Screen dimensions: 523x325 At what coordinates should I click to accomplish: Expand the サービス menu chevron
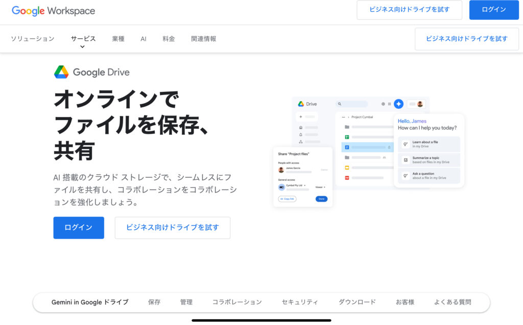[x=83, y=47]
